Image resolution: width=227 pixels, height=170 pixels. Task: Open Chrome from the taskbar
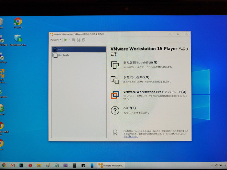click(x=4, y=165)
